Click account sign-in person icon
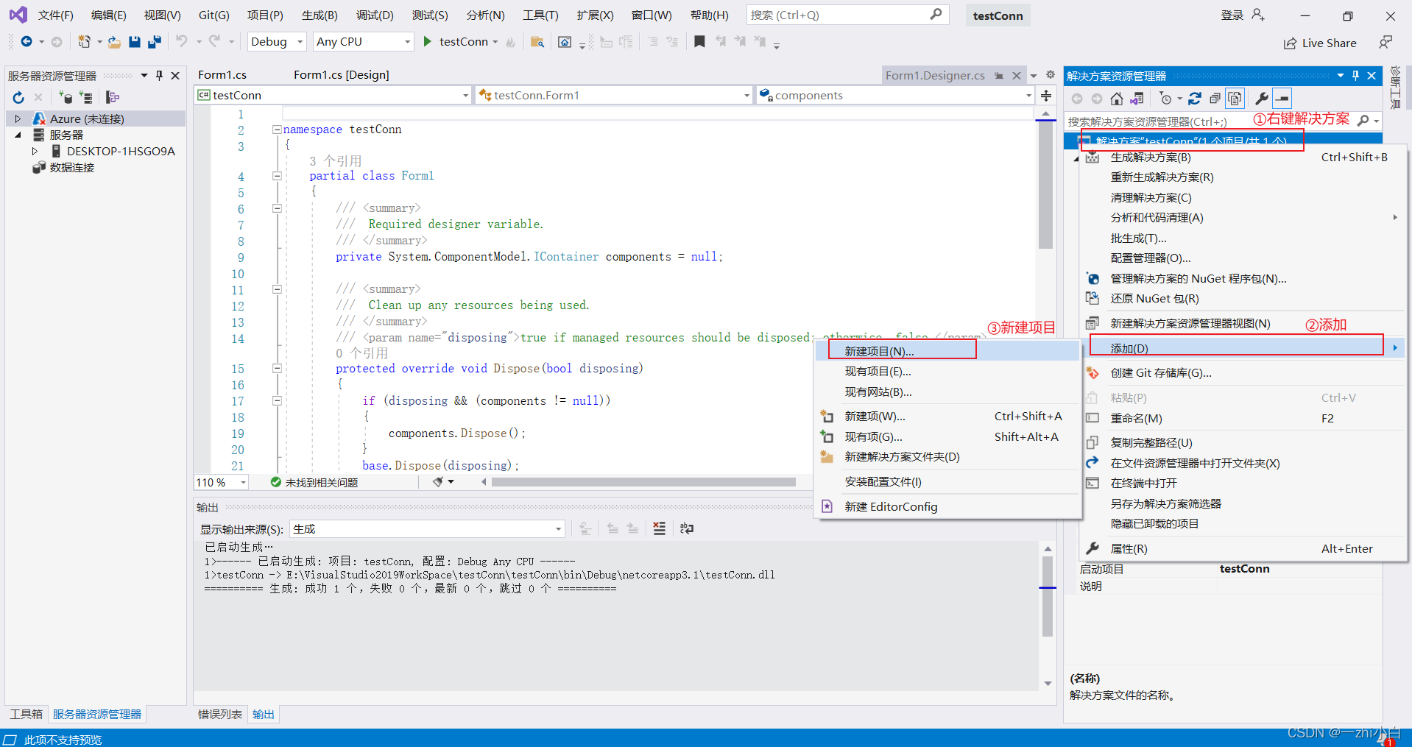 [1258, 15]
